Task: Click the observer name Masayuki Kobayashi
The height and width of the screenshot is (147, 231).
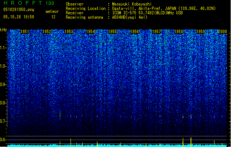Action: click(132, 4)
